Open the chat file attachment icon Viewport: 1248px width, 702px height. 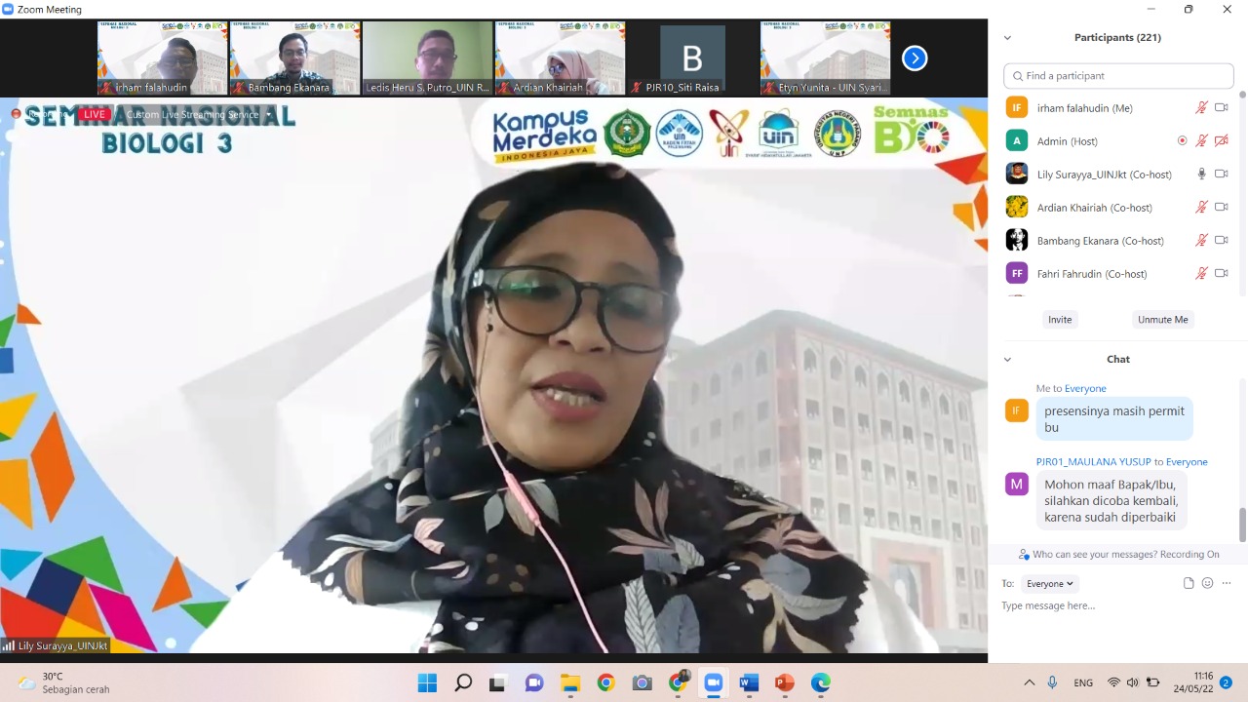(1189, 584)
